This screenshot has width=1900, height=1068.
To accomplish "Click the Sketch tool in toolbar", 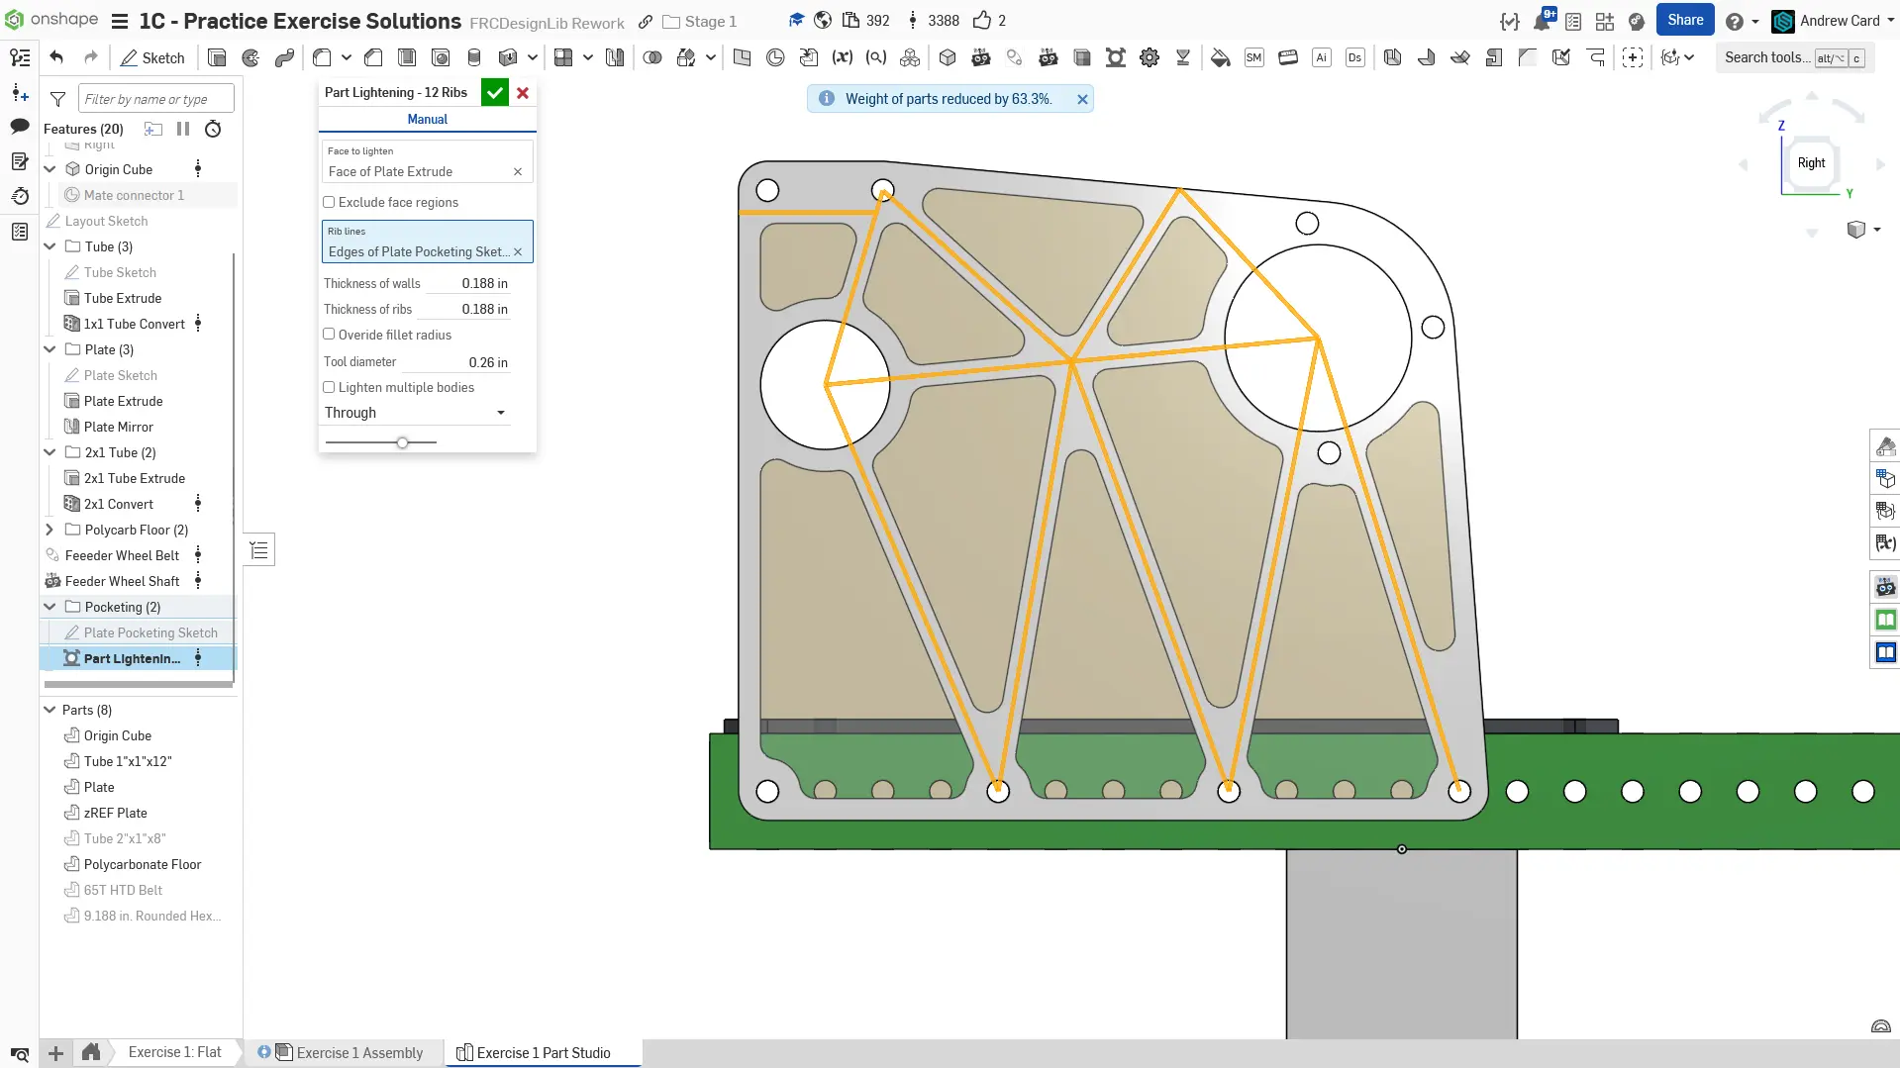I will [x=152, y=57].
